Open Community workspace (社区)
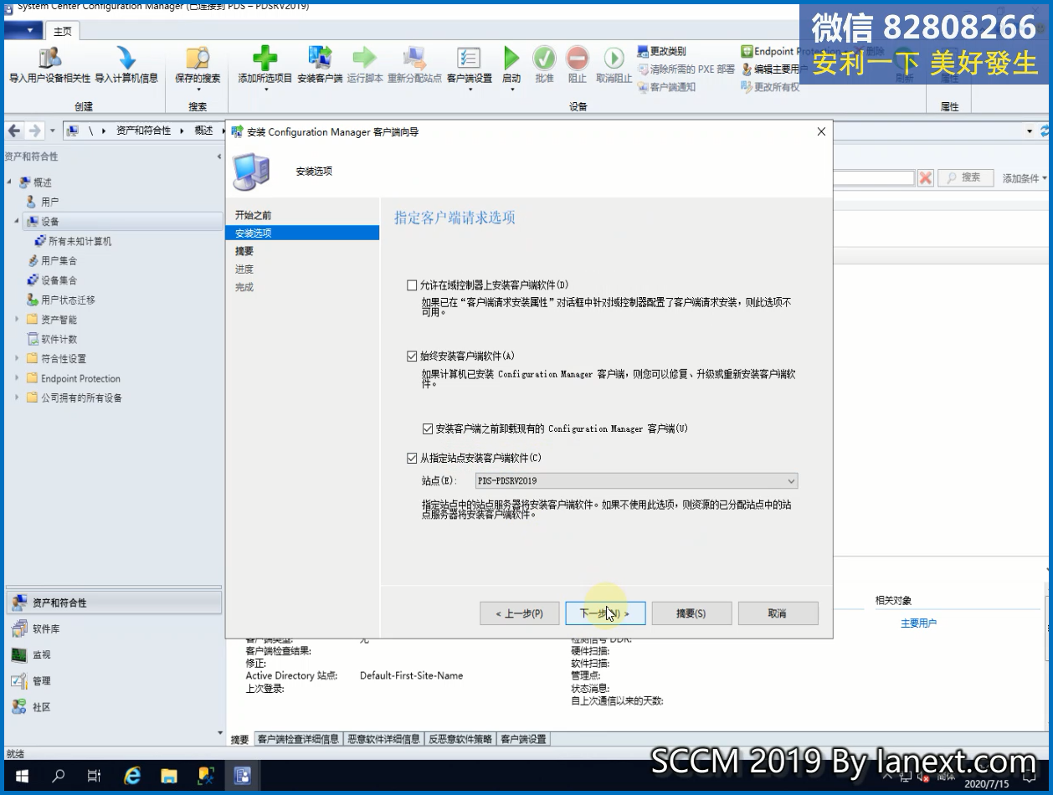Image resolution: width=1053 pixels, height=795 pixels. pos(114,707)
